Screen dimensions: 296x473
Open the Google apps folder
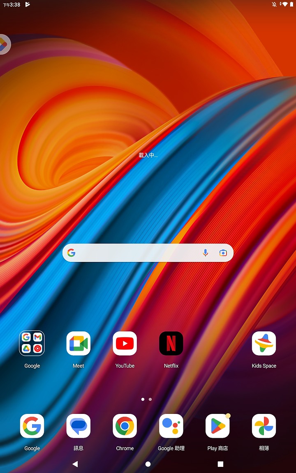(x=32, y=343)
